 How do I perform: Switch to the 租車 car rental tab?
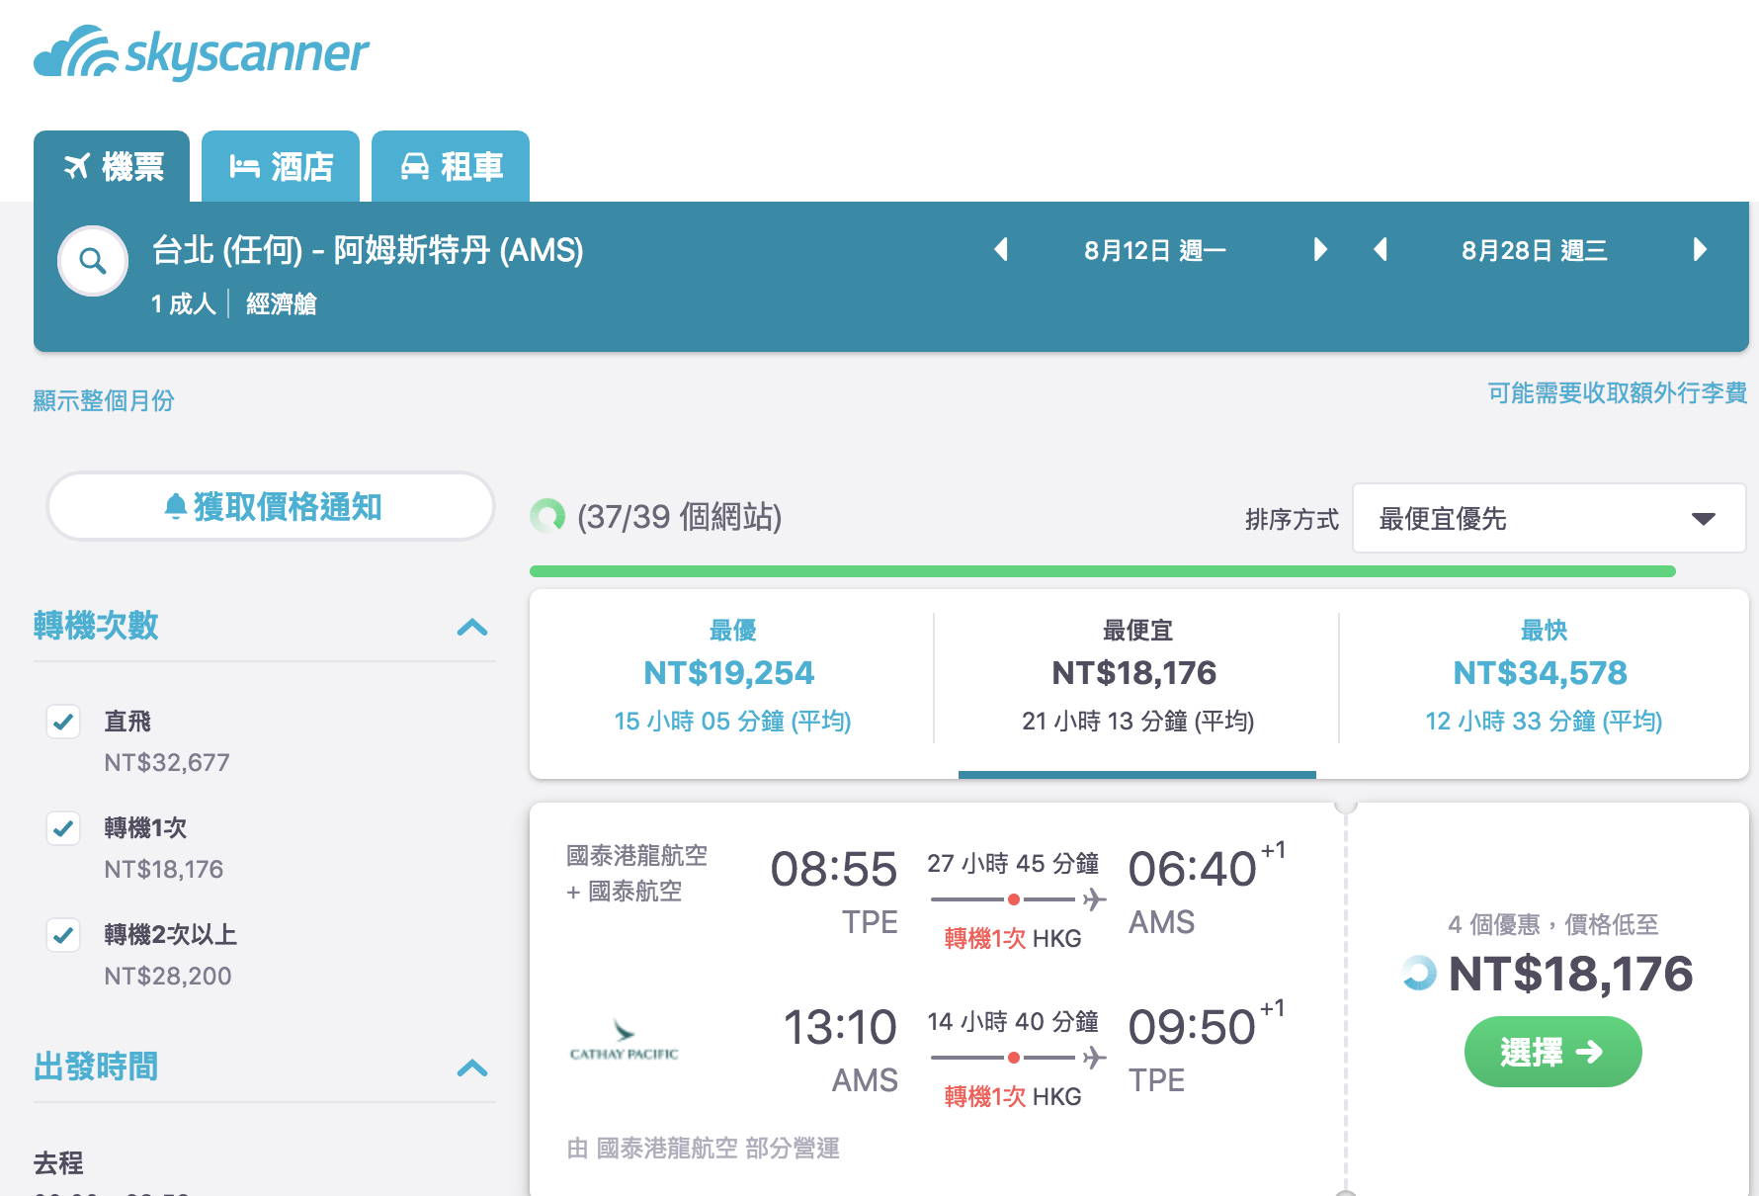451,166
